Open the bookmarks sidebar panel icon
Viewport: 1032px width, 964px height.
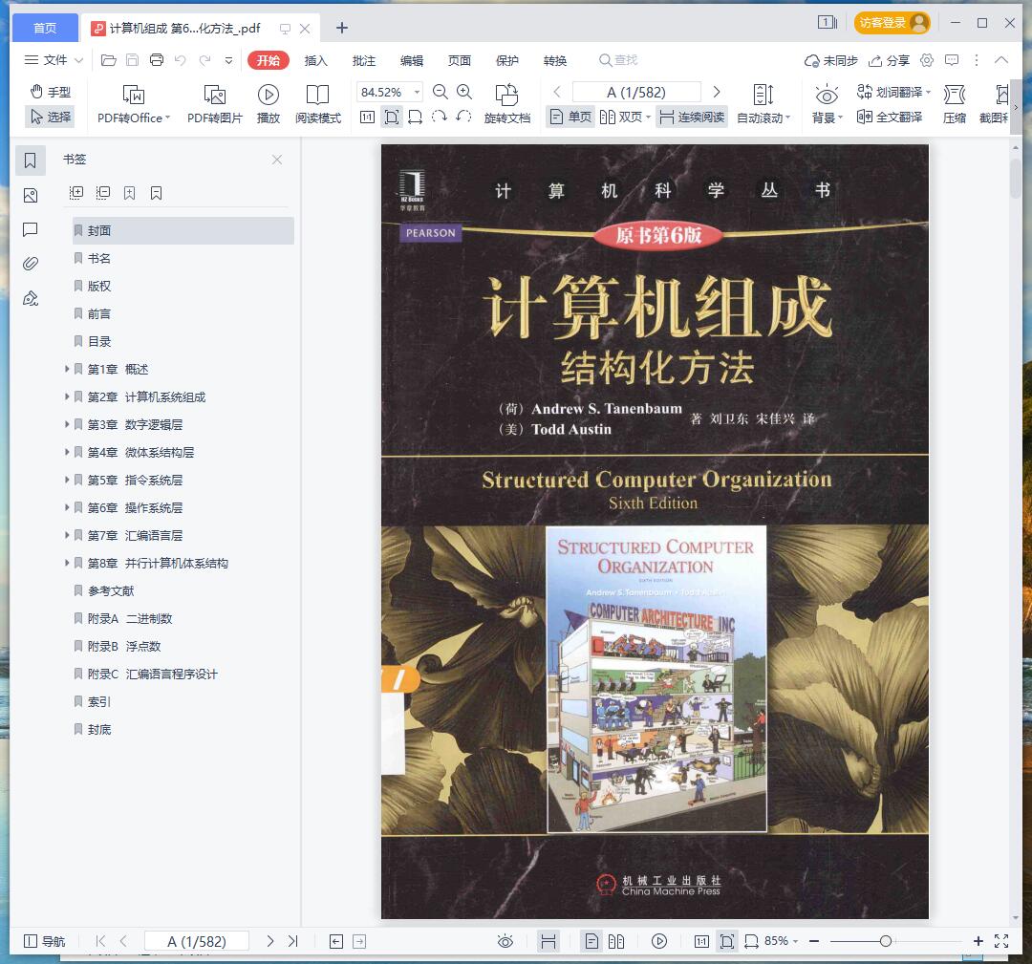click(x=31, y=161)
